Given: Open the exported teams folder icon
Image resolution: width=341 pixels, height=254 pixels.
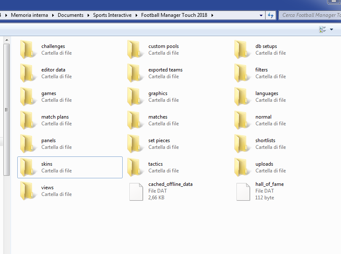Looking at the screenshot, I should pyautogui.click(x=135, y=73).
